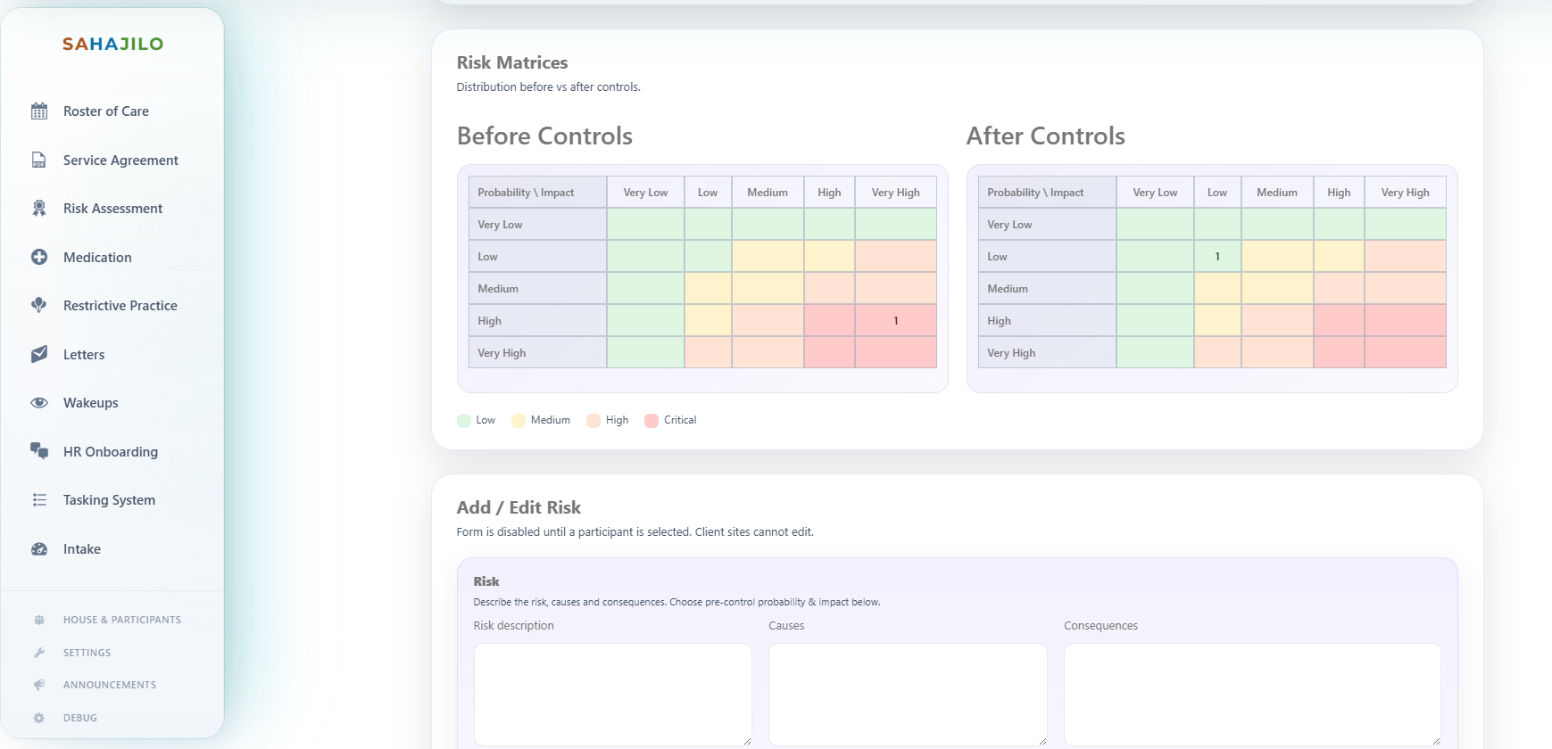Click the Debug gear icon
This screenshot has height=749, width=1552.
point(39,718)
